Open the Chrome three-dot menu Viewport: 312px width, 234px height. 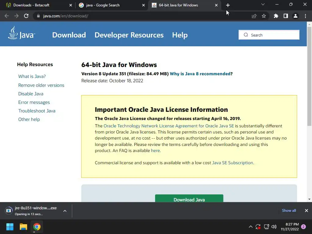pos(305,16)
